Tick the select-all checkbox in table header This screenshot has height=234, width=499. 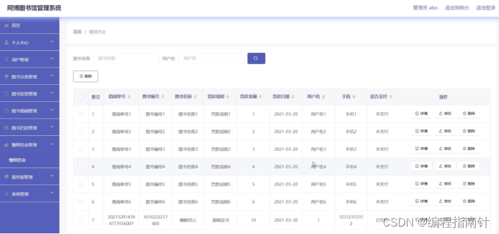tap(80, 97)
